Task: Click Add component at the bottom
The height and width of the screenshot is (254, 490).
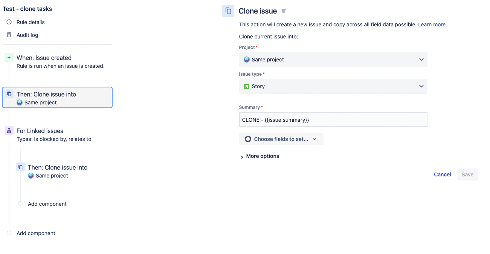Action: tap(36, 233)
